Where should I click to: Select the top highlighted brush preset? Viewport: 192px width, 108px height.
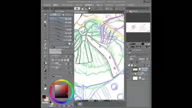[61, 19]
